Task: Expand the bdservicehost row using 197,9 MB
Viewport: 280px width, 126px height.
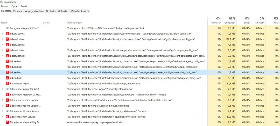Action: 2,39
